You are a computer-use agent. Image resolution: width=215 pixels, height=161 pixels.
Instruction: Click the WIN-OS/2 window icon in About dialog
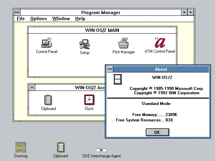tap(118, 79)
